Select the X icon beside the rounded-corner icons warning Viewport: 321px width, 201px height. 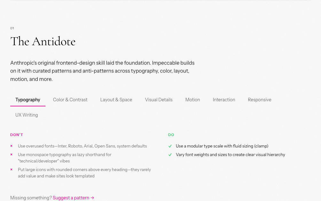click(x=12, y=169)
